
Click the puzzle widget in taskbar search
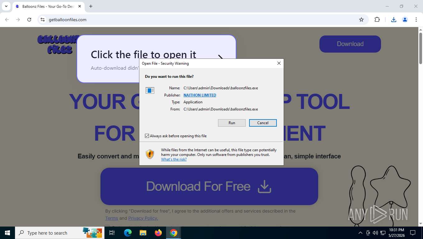(92, 232)
